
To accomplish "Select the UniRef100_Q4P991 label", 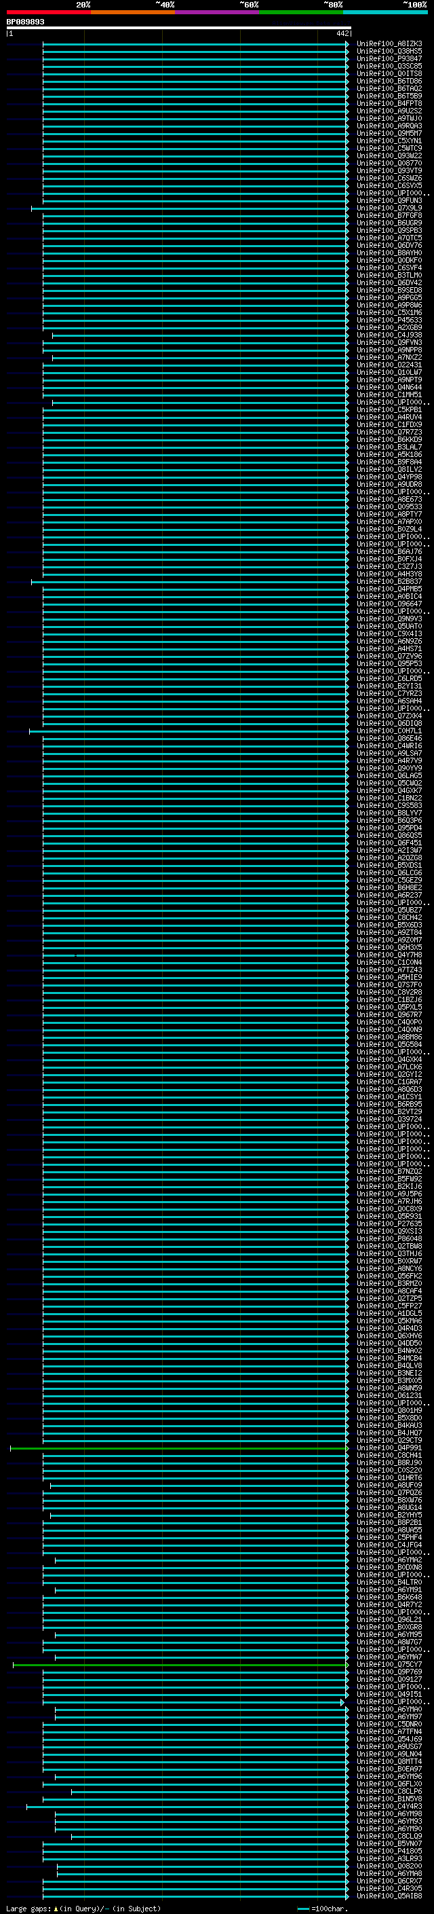I will pyautogui.click(x=389, y=1448).
